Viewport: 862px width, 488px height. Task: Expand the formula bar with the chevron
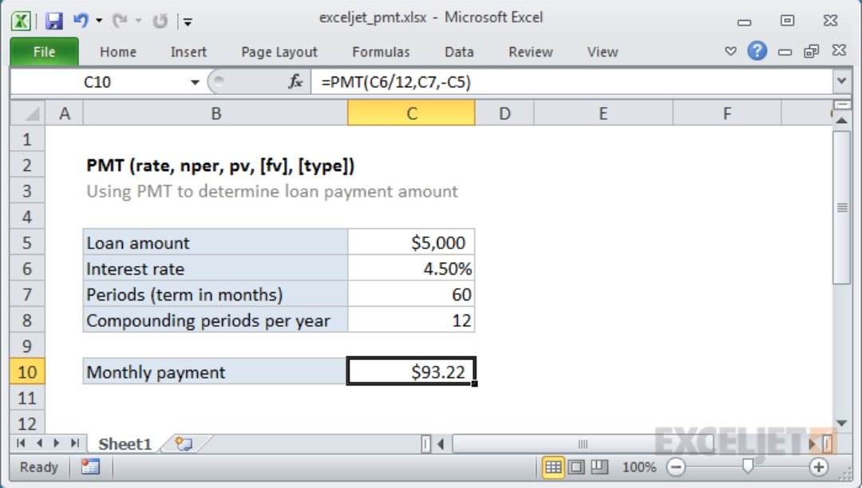click(x=841, y=81)
